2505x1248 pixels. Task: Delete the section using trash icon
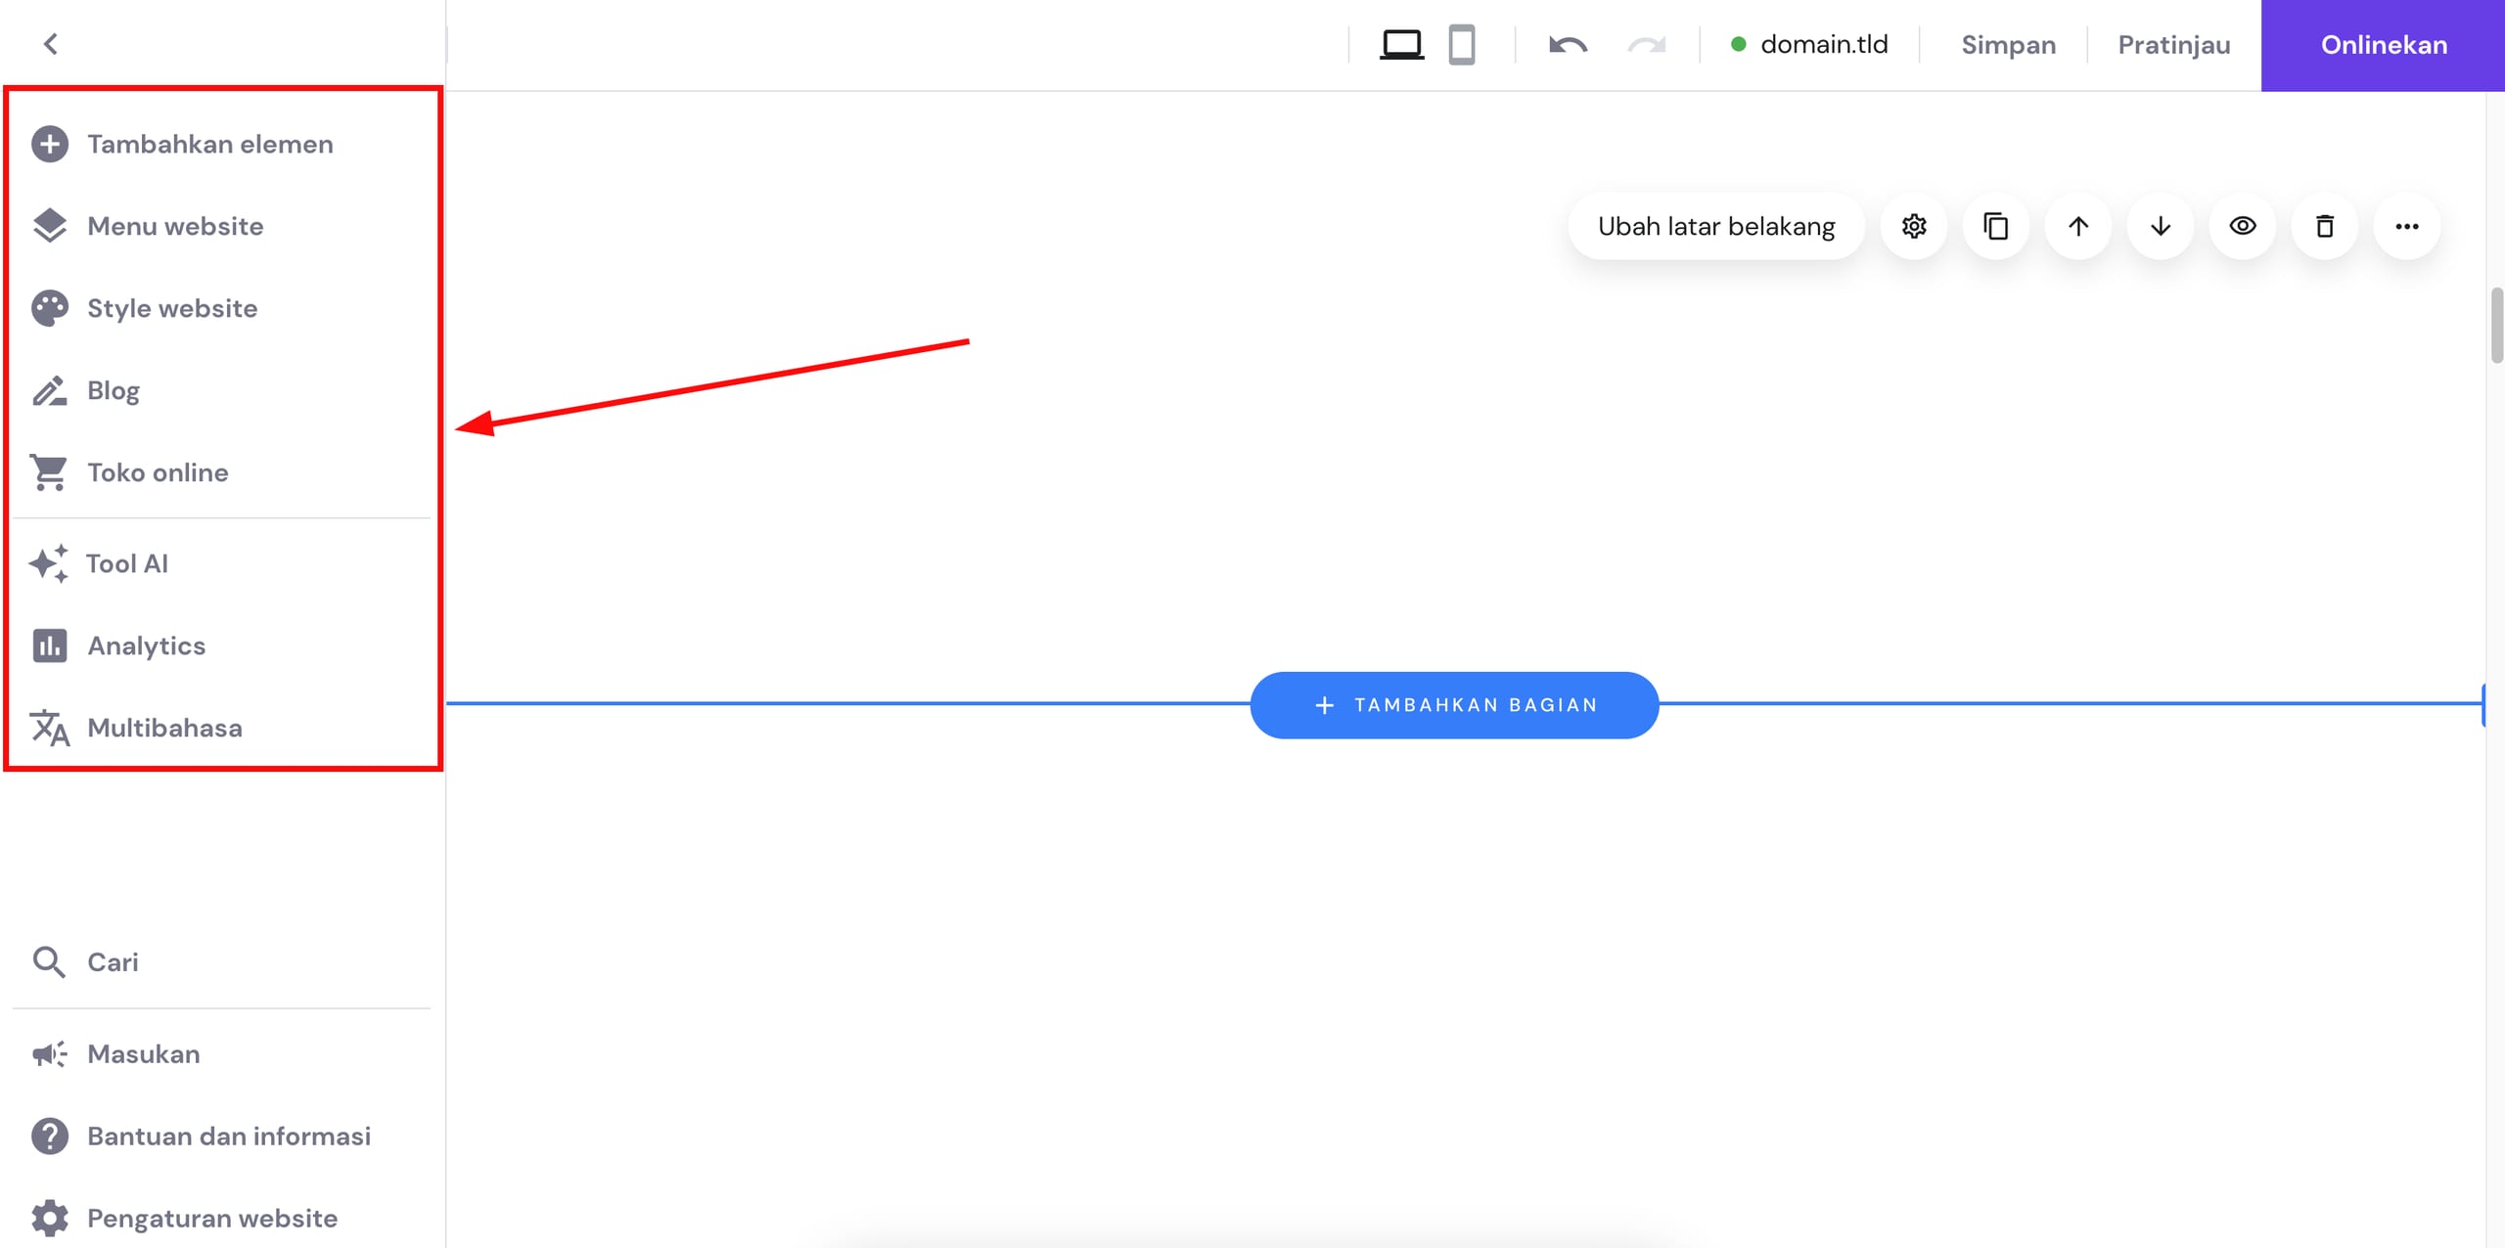click(x=2325, y=226)
